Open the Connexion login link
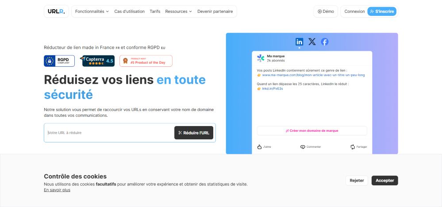 [x=354, y=11]
